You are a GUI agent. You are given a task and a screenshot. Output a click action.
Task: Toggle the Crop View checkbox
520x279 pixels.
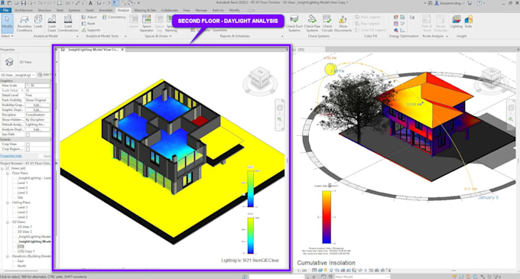tap(28, 144)
